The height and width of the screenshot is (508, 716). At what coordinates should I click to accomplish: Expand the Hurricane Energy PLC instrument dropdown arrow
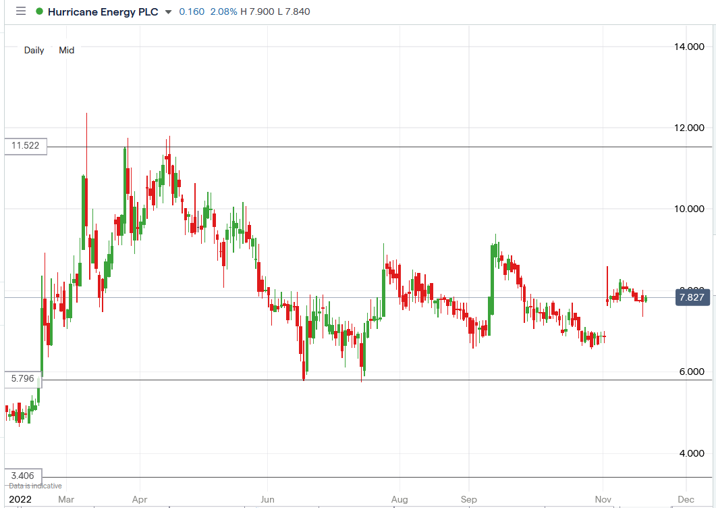(x=169, y=12)
